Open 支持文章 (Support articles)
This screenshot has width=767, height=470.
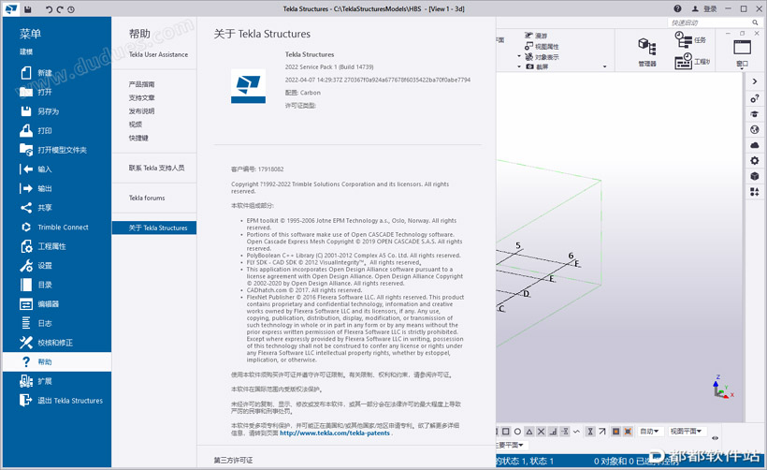(142, 98)
